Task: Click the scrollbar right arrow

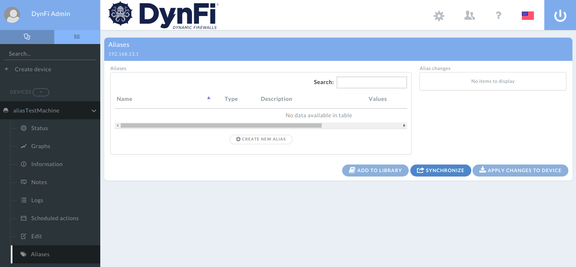Action: click(404, 125)
